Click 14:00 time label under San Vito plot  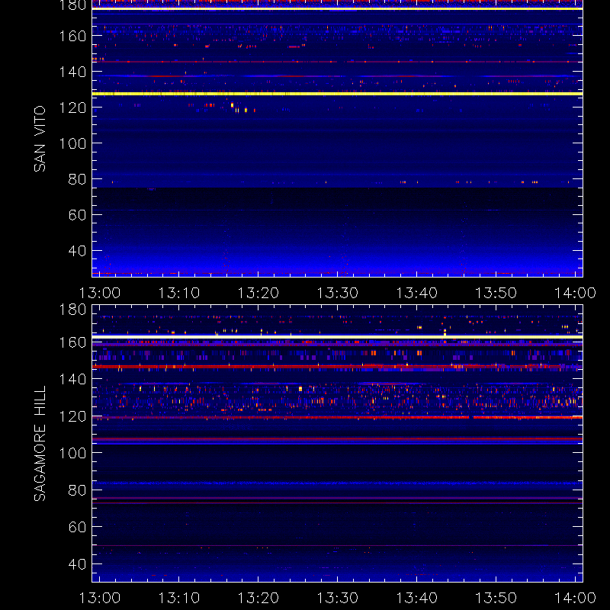coord(576,293)
